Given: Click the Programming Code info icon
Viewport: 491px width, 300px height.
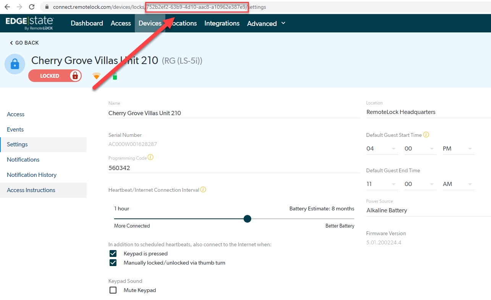Looking at the screenshot, I should pyautogui.click(x=150, y=157).
